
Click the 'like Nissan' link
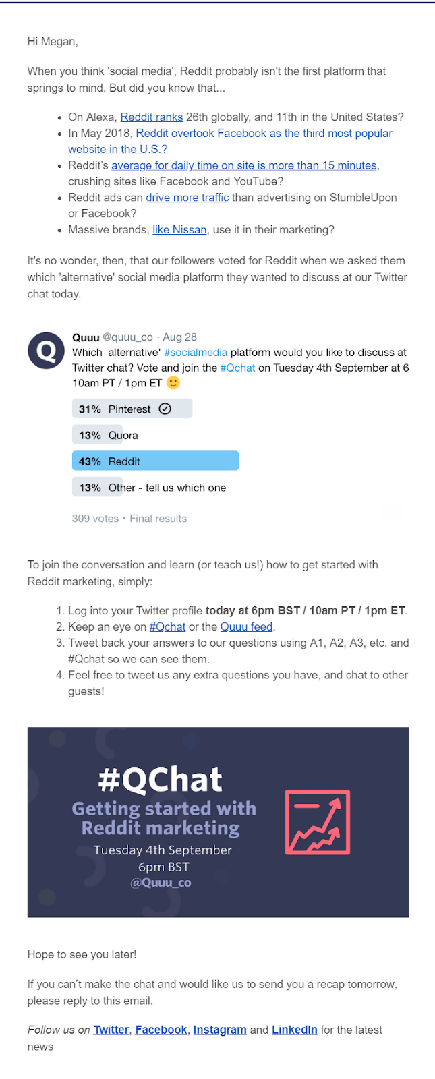pos(179,230)
